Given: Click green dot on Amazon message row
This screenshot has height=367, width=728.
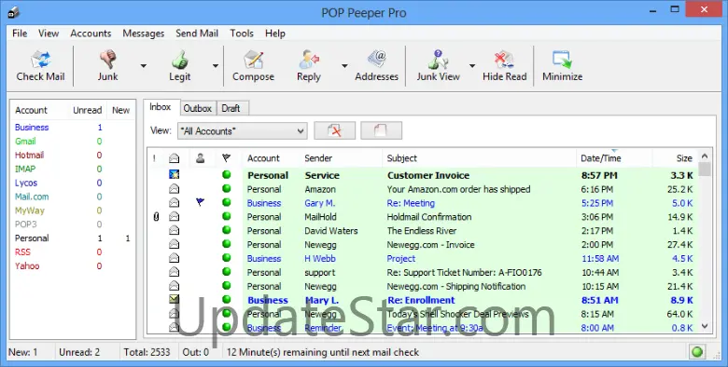Looking at the screenshot, I should (x=227, y=188).
